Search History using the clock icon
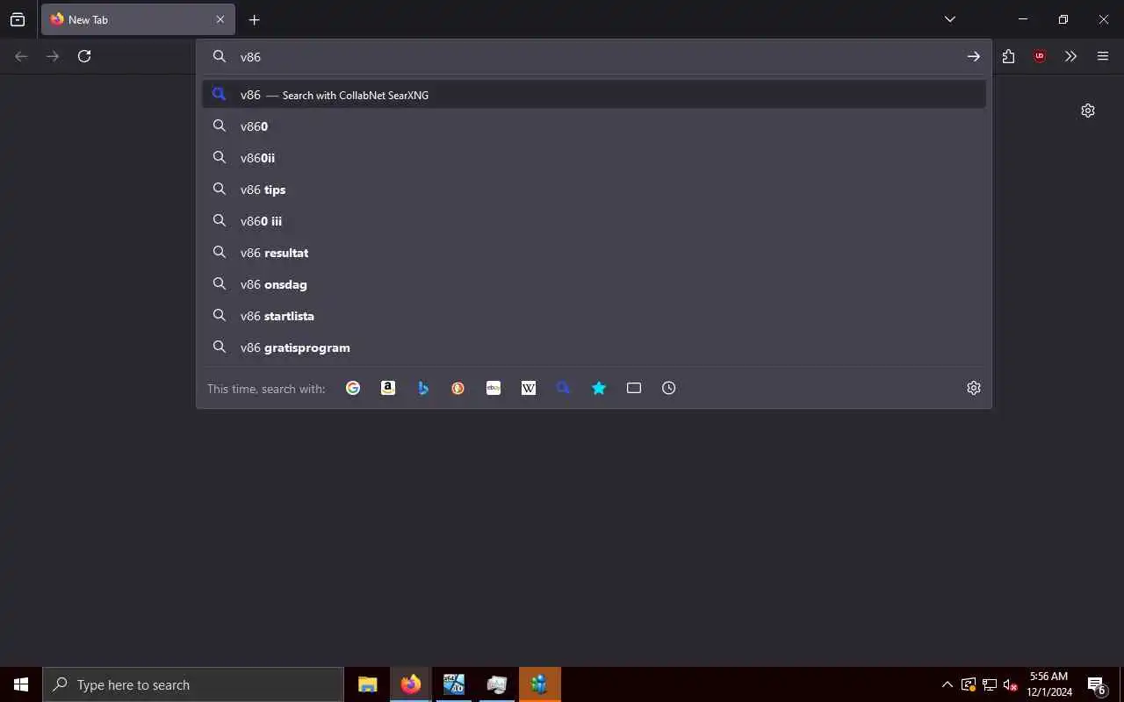Screen dimensions: 1124x702 point(669,388)
